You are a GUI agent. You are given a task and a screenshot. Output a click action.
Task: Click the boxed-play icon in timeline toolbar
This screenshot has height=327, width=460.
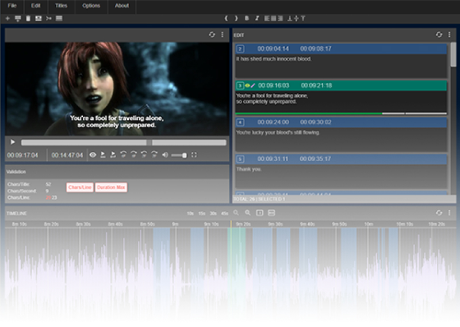260,212
